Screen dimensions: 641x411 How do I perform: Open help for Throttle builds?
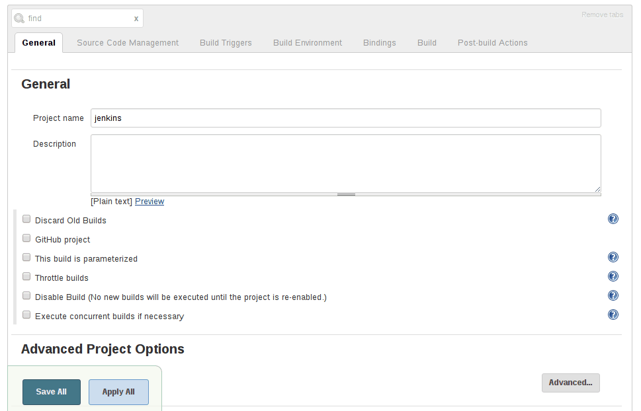[x=613, y=276]
